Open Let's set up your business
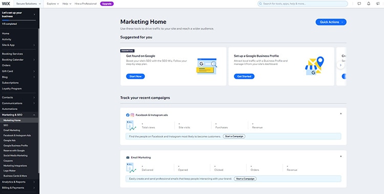The width and height of the screenshot is (384, 194). [18, 14]
